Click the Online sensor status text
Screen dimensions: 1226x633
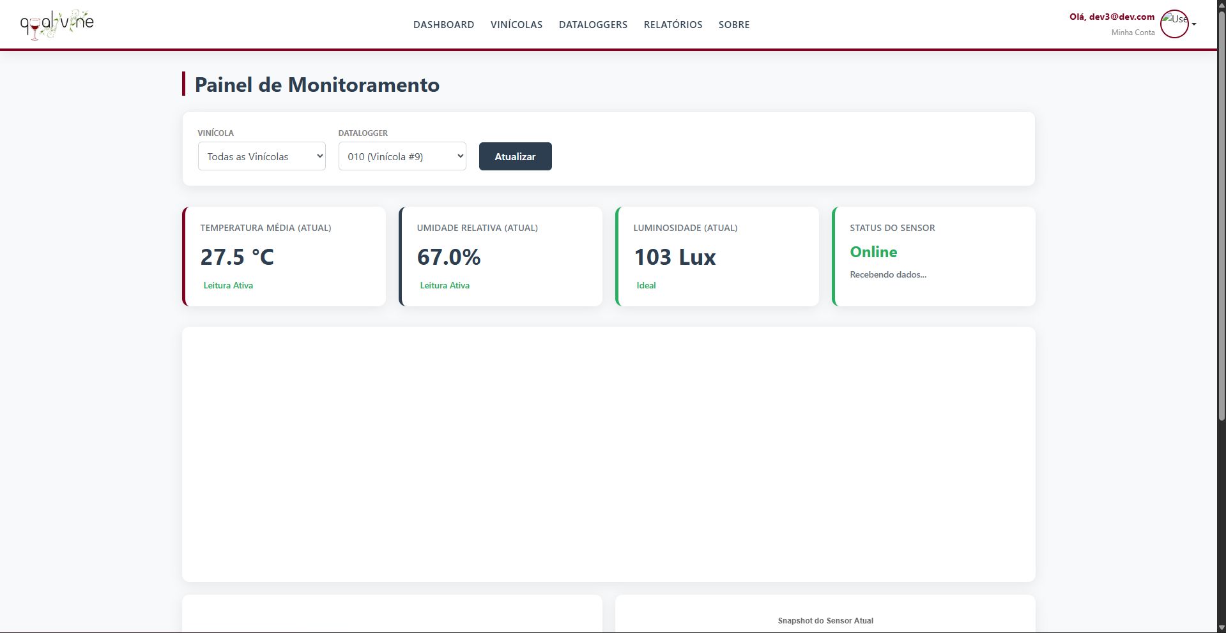pos(873,252)
